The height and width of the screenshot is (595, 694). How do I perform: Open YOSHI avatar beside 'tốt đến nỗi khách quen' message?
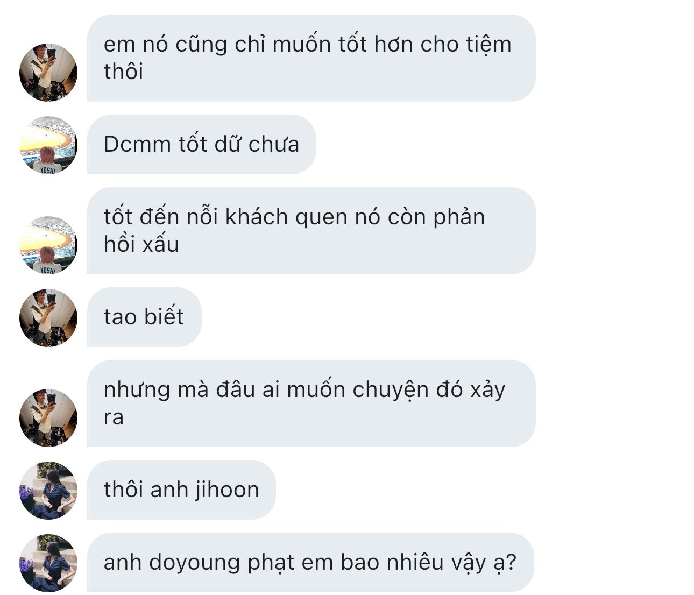pyautogui.click(x=48, y=245)
